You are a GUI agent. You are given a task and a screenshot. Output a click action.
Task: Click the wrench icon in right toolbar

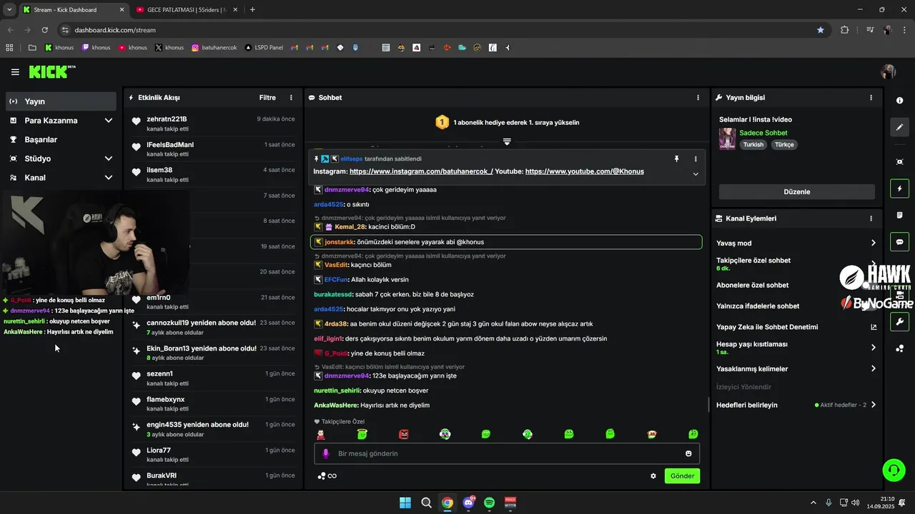pyautogui.click(x=900, y=321)
